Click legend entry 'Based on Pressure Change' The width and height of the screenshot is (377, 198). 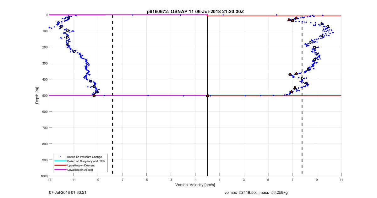pyautogui.click(x=85, y=157)
